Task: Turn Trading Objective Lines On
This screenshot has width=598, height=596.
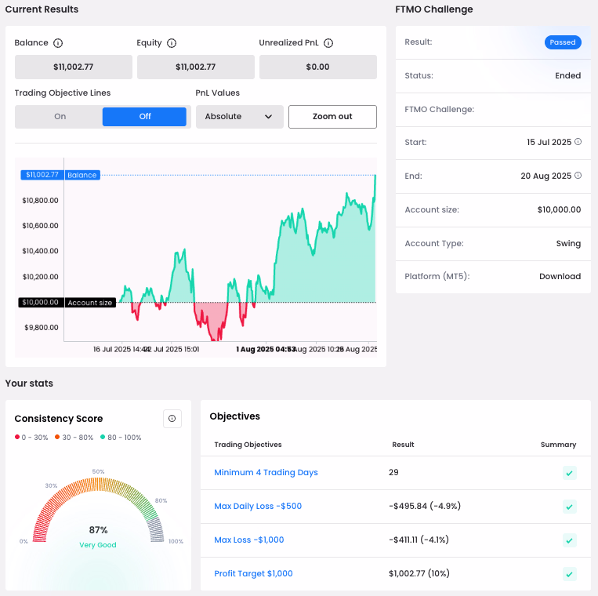Action: coord(60,116)
